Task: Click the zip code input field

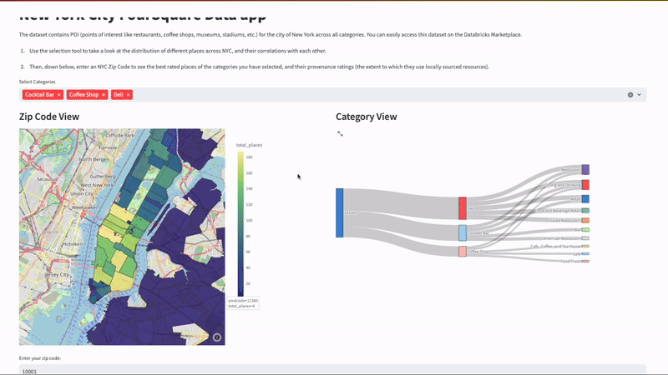Action: tap(332, 369)
